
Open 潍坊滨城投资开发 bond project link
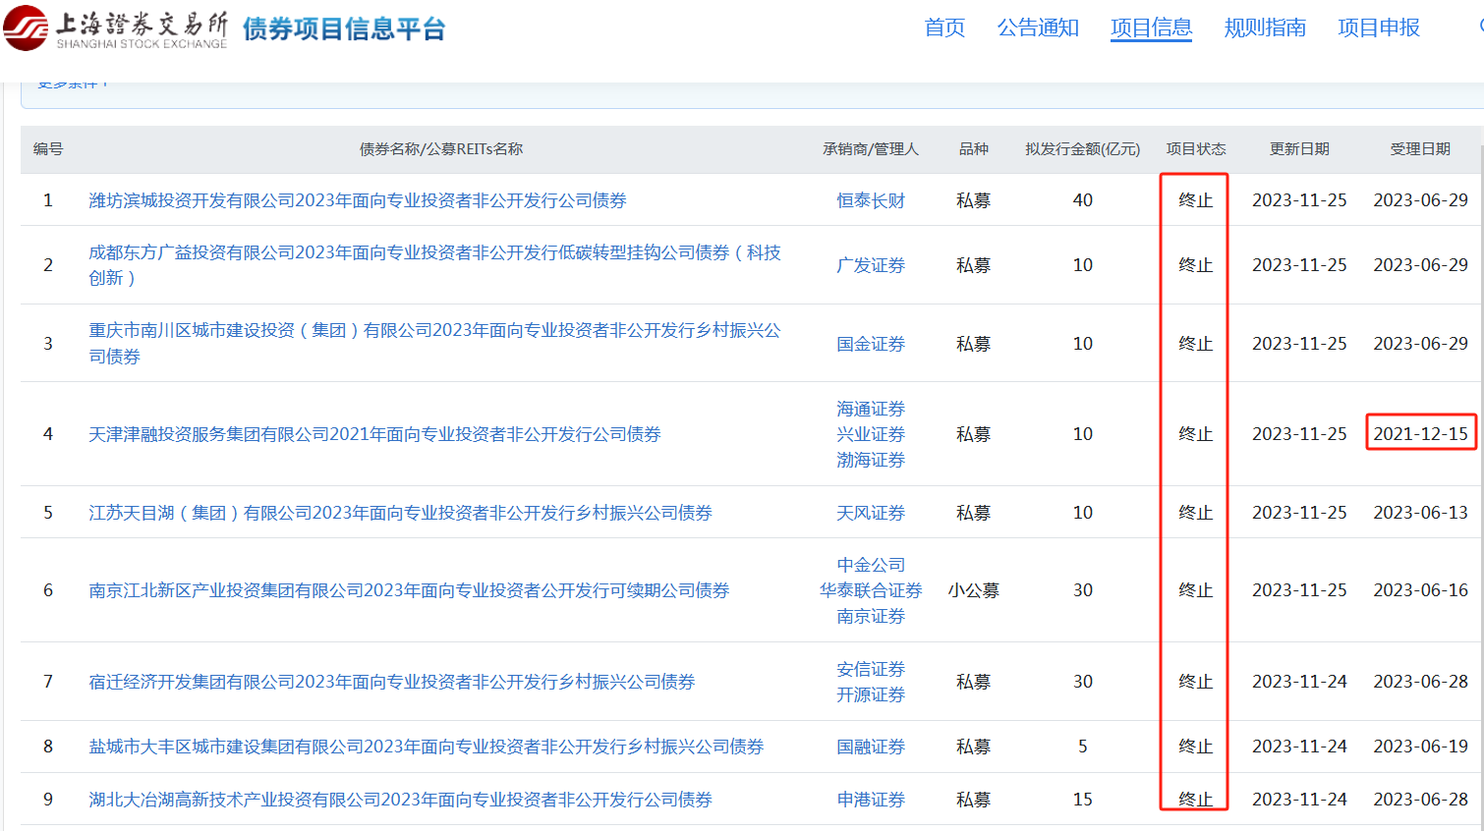(x=358, y=200)
